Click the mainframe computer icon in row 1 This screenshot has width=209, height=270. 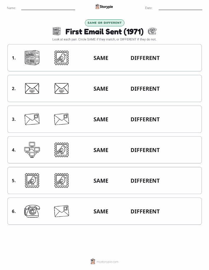pos(32,58)
